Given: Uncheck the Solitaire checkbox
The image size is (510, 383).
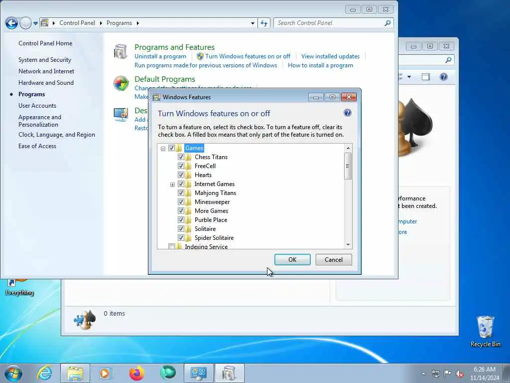Looking at the screenshot, I should tap(181, 228).
